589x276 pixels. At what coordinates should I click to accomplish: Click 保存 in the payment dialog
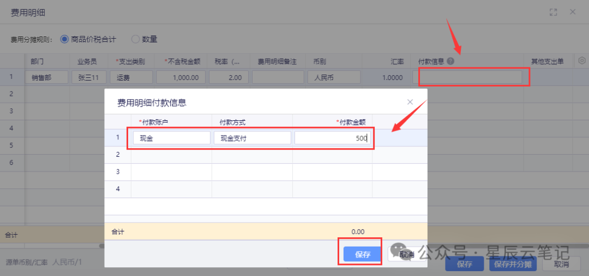pyautogui.click(x=362, y=254)
